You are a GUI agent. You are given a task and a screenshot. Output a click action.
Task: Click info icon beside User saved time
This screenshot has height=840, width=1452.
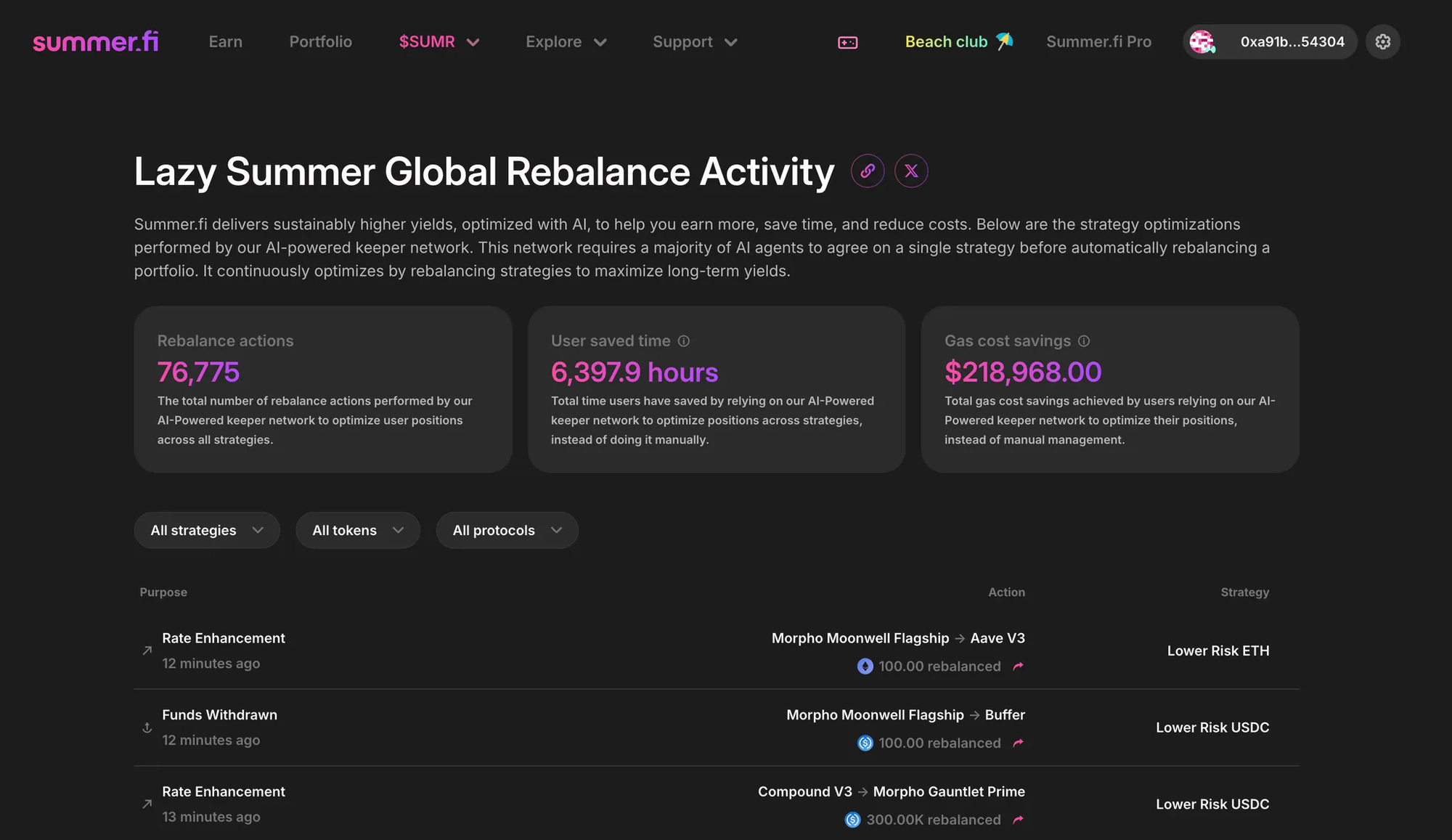684,341
